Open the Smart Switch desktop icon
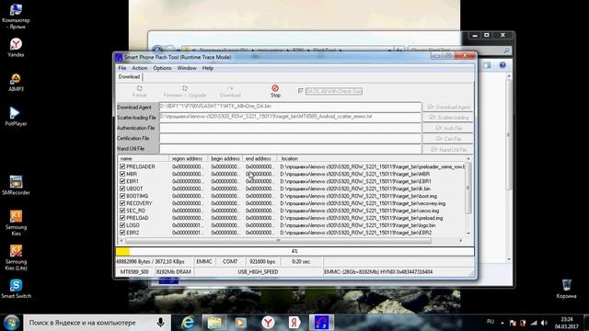 pyautogui.click(x=16, y=289)
